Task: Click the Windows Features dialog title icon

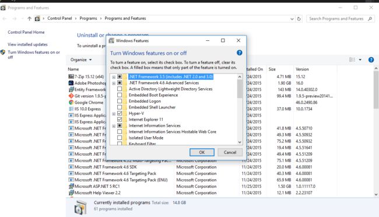Action: click(x=111, y=41)
